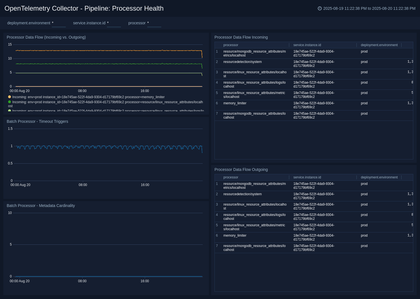Viewport: 420px width, 299px height.
Task: Select resourcedetection/system cell in Incoming table
Action: (242, 62)
